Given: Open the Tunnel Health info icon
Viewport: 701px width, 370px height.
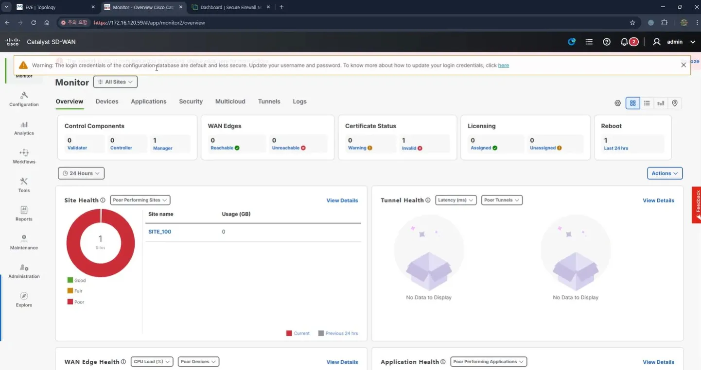Looking at the screenshot, I should 428,200.
